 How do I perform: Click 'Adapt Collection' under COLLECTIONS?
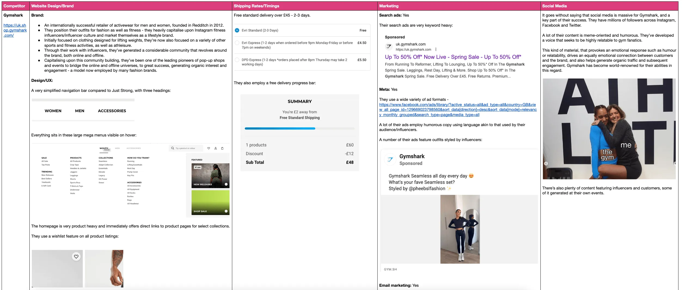106,165
